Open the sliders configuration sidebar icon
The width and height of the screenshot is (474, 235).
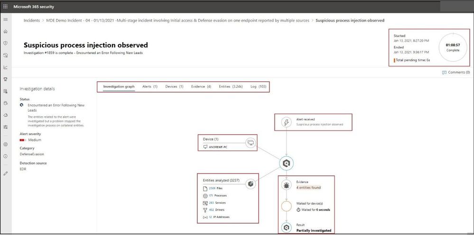pos(5,127)
